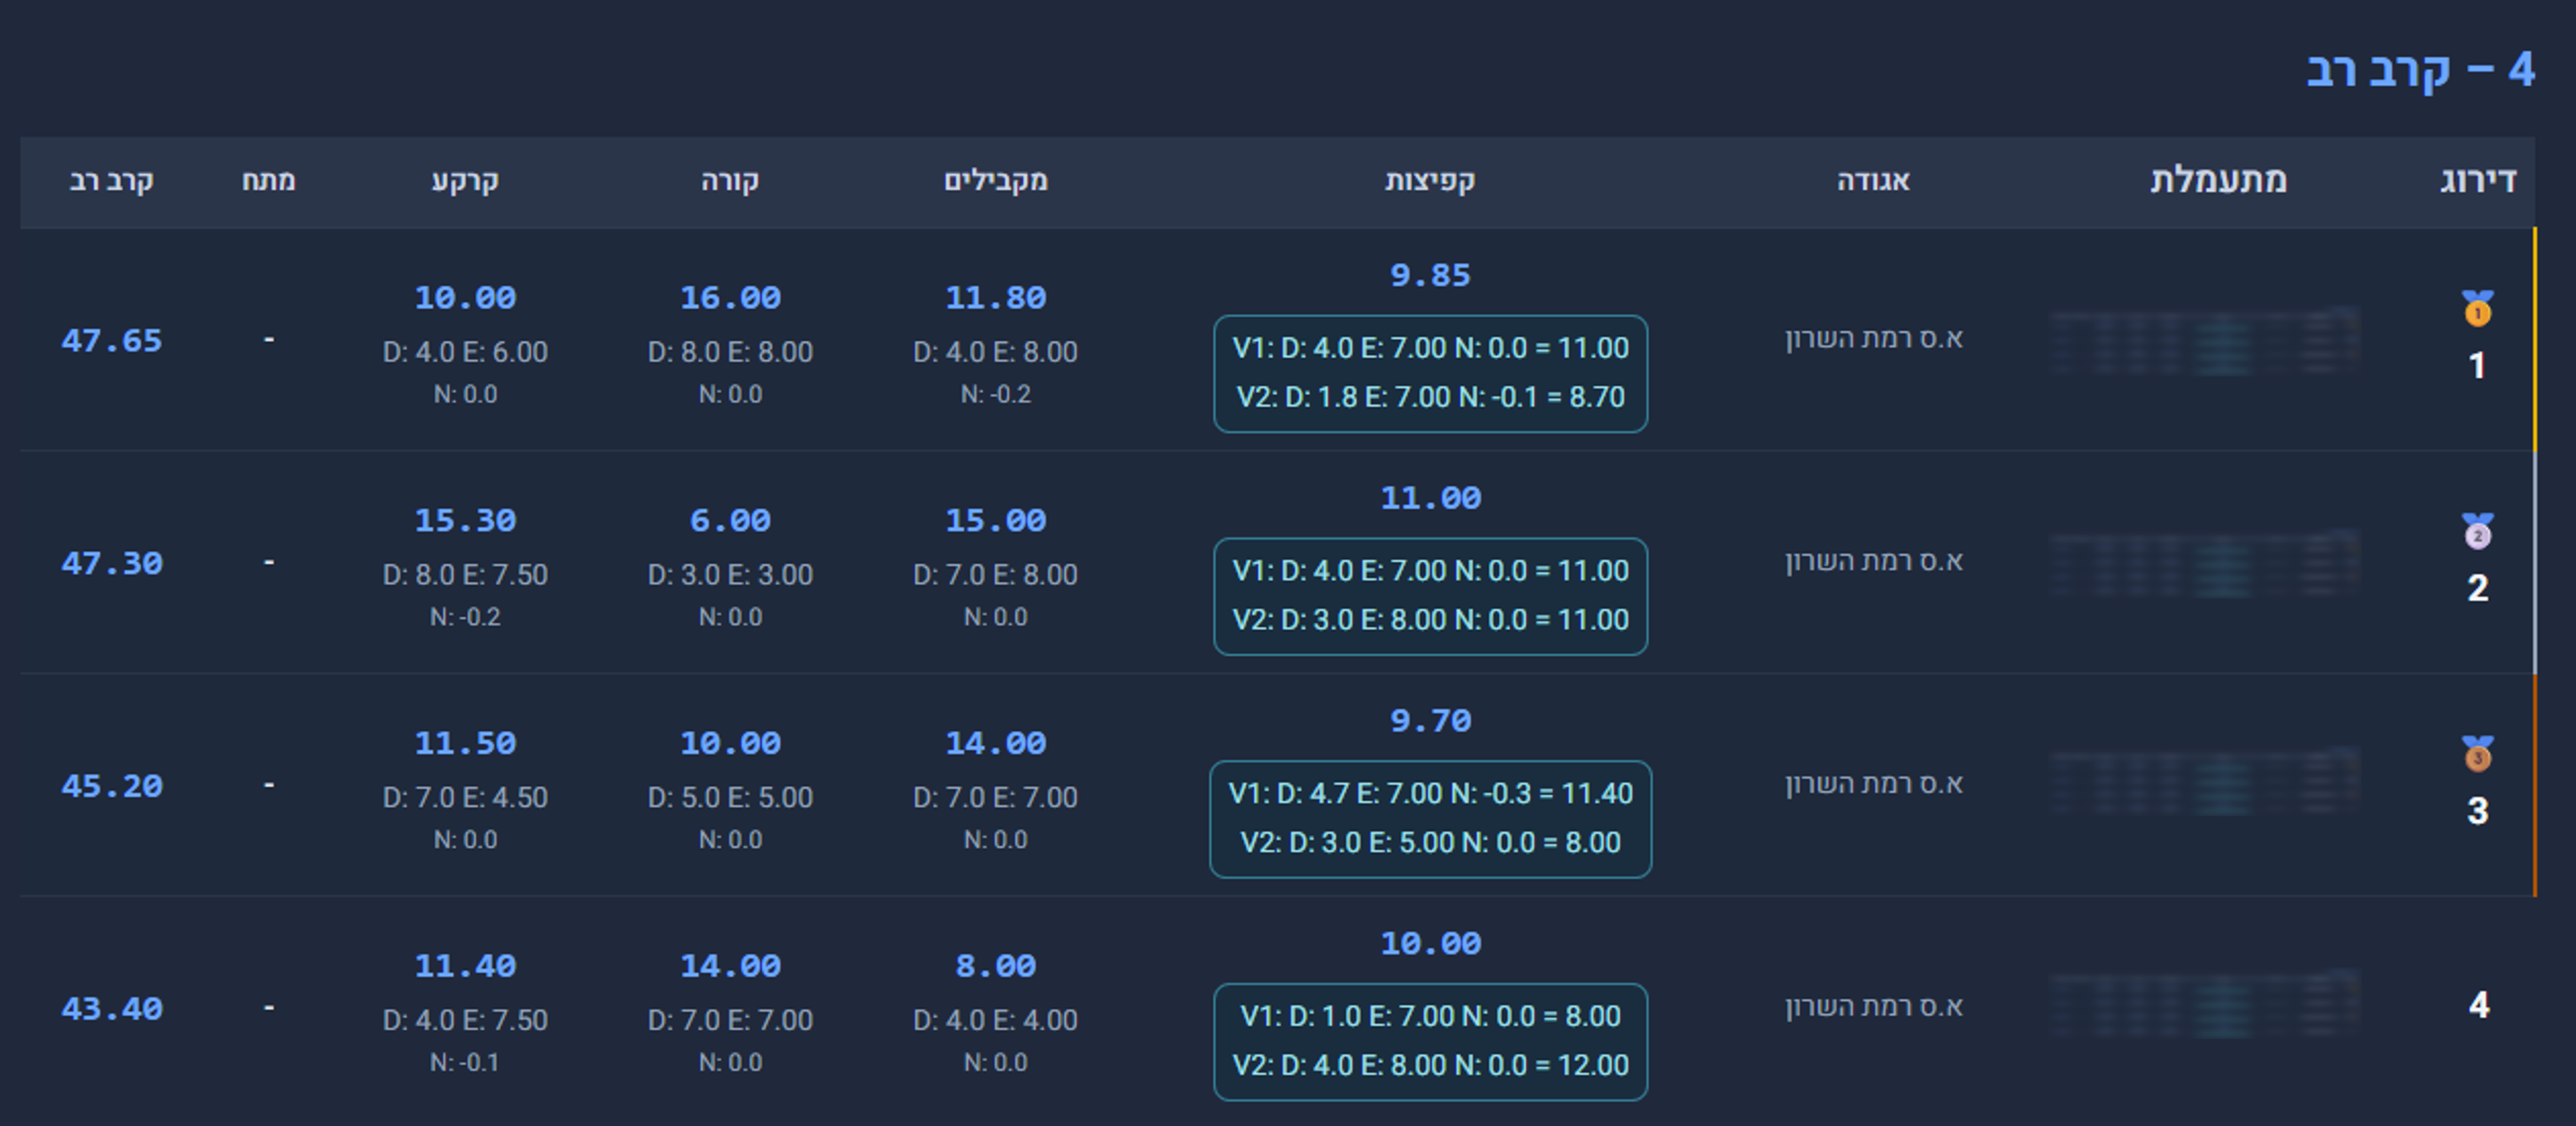This screenshot has height=1126, width=2576.
Task: Click the 'N: -0.1' penalty under 11.40
Action: pyautogui.click(x=465, y=1062)
